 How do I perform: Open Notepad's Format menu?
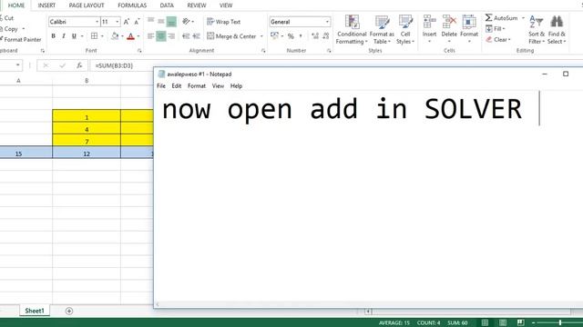tap(197, 86)
